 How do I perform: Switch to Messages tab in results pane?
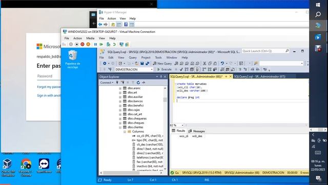(196, 131)
